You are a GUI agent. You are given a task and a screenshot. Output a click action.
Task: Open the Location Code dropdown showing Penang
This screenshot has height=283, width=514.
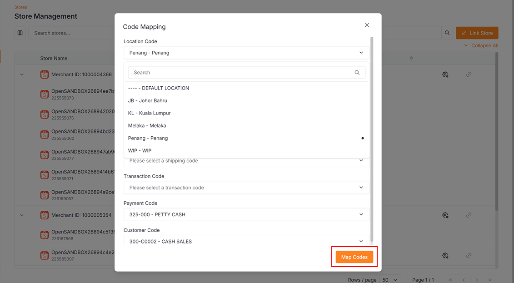click(246, 53)
